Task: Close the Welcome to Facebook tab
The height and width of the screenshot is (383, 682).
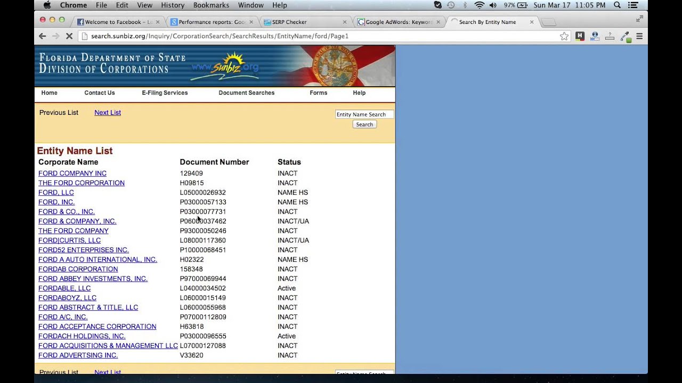Action: point(158,22)
